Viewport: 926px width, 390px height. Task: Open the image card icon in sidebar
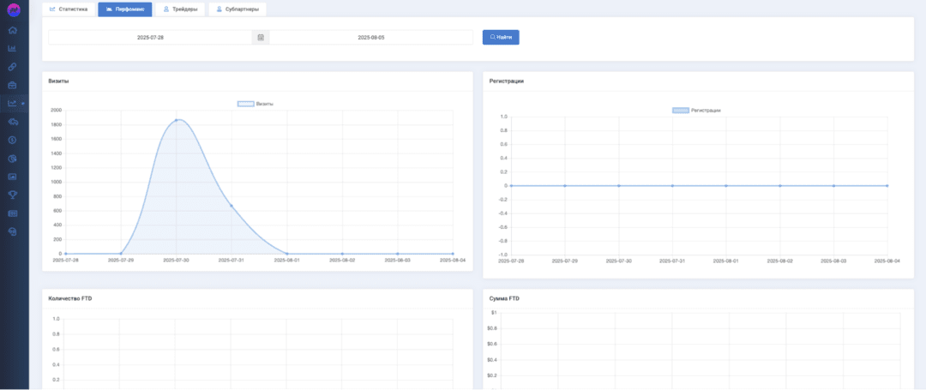(x=12, y=177)
